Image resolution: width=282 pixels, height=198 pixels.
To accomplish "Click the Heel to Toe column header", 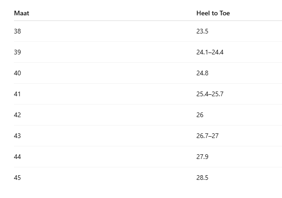I will 213,13.
